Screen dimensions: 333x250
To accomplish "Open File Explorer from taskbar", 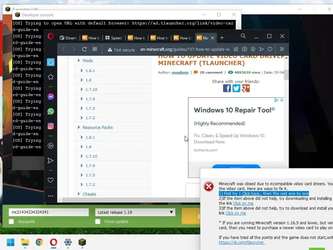I will pyautogui.click(x=25, y=242).
